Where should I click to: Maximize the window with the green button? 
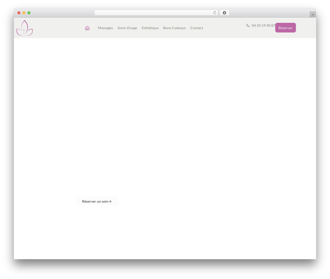tap(29, 13)
